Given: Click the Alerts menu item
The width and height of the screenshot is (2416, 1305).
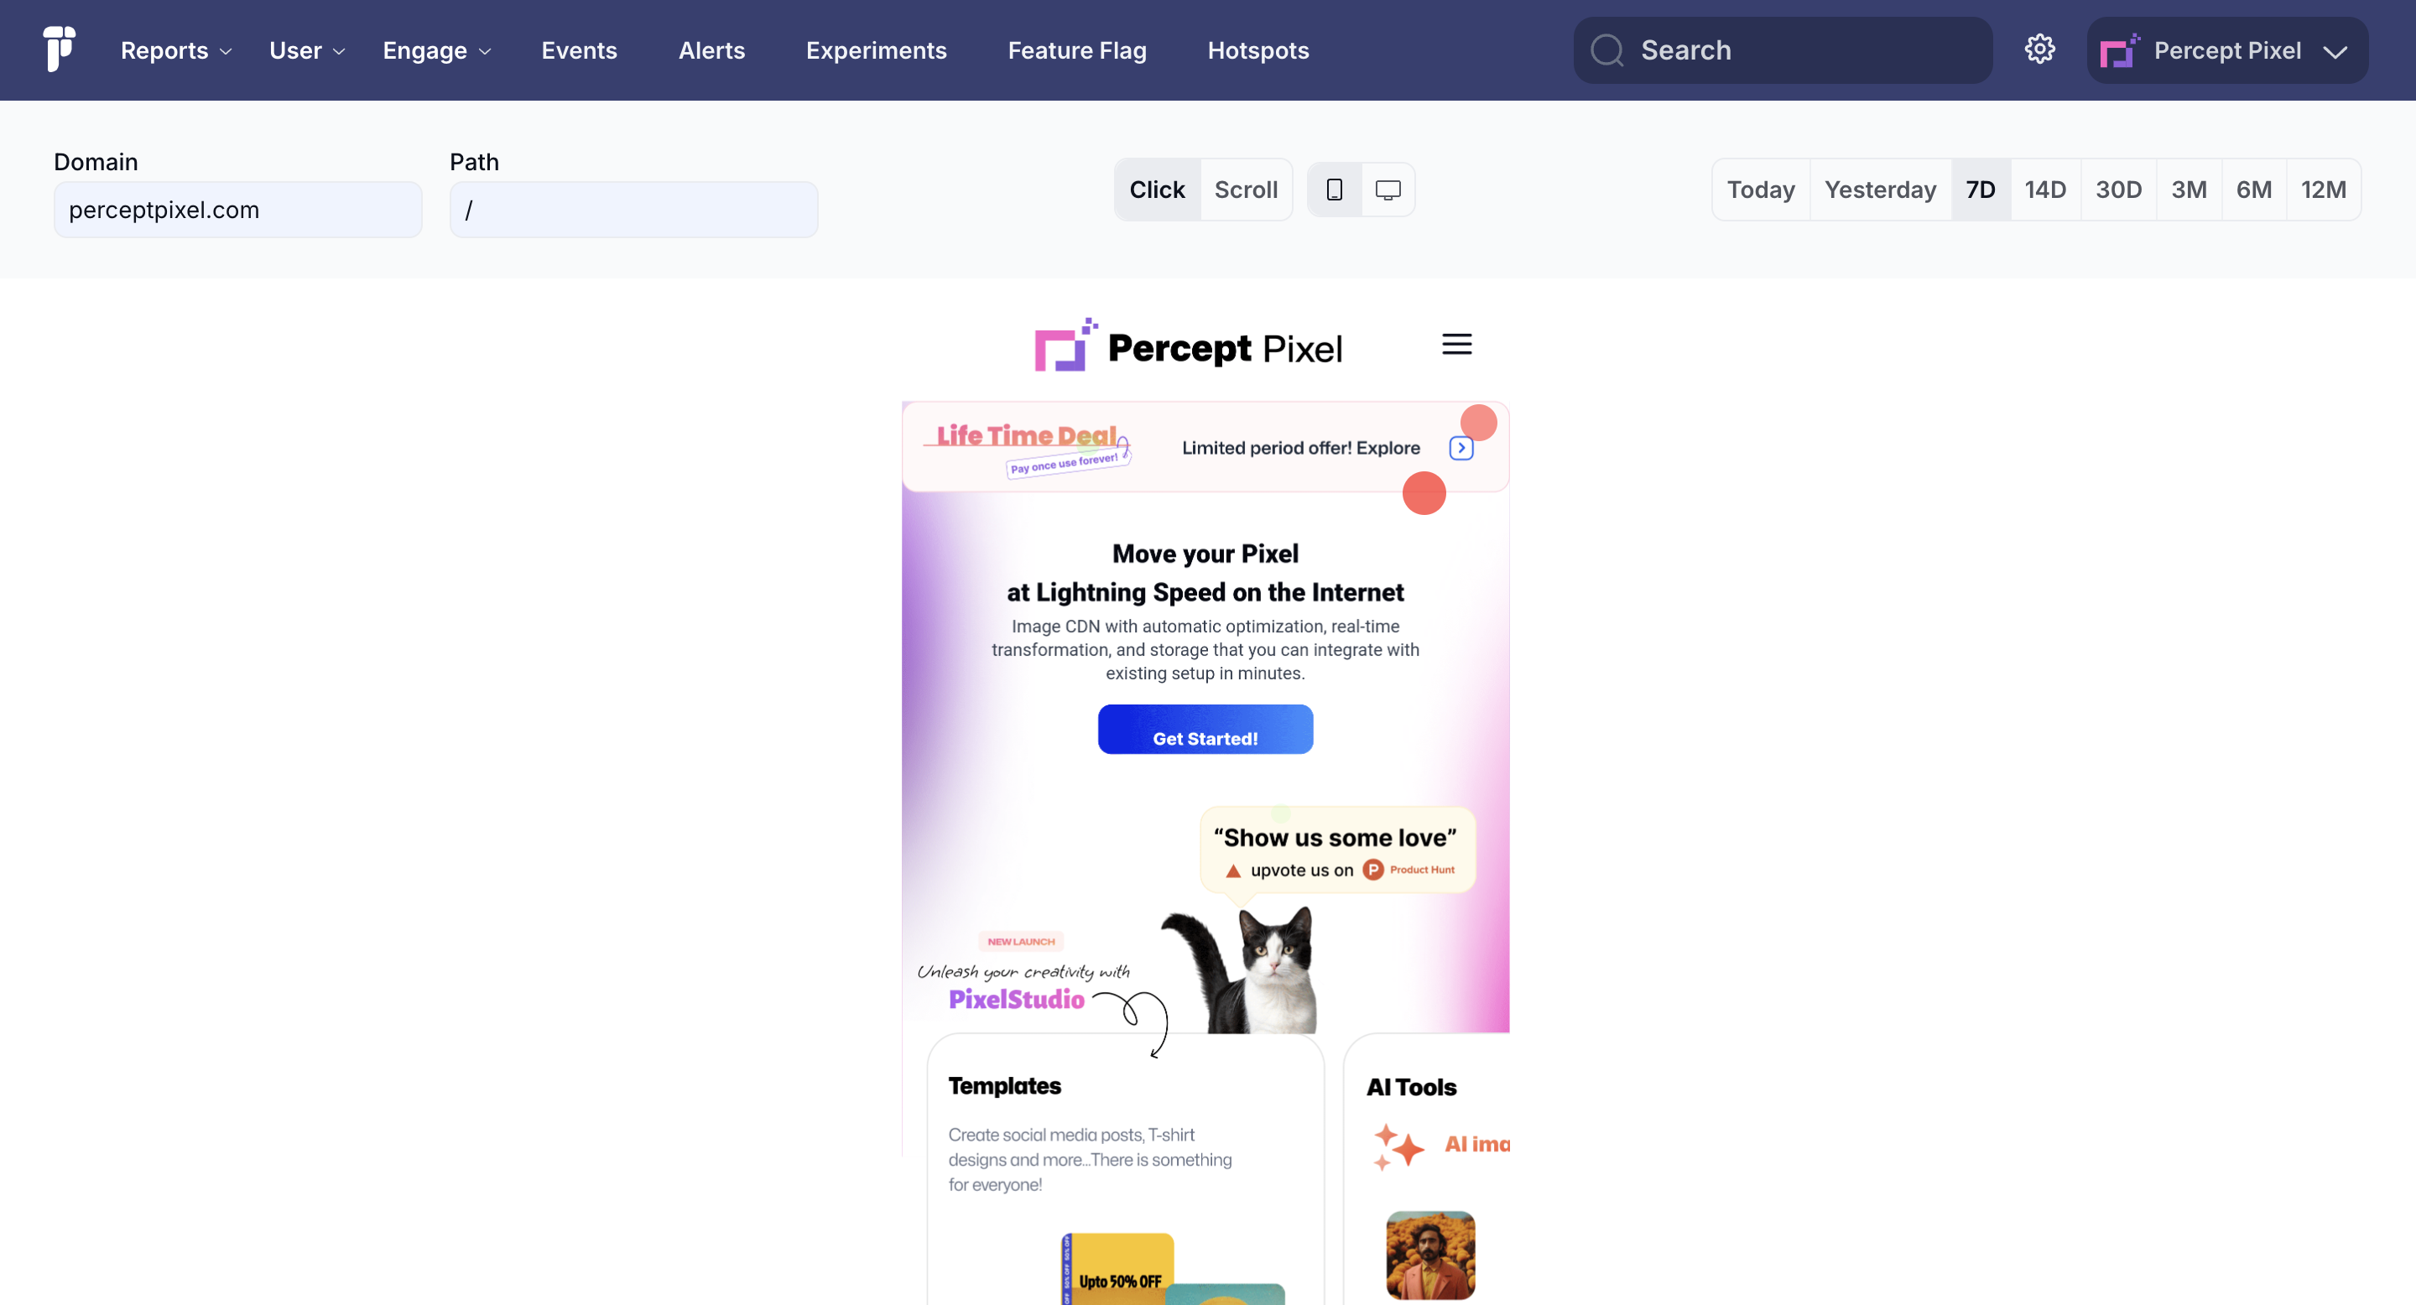Looking at the screenshot, I should (x=711, y=49).
